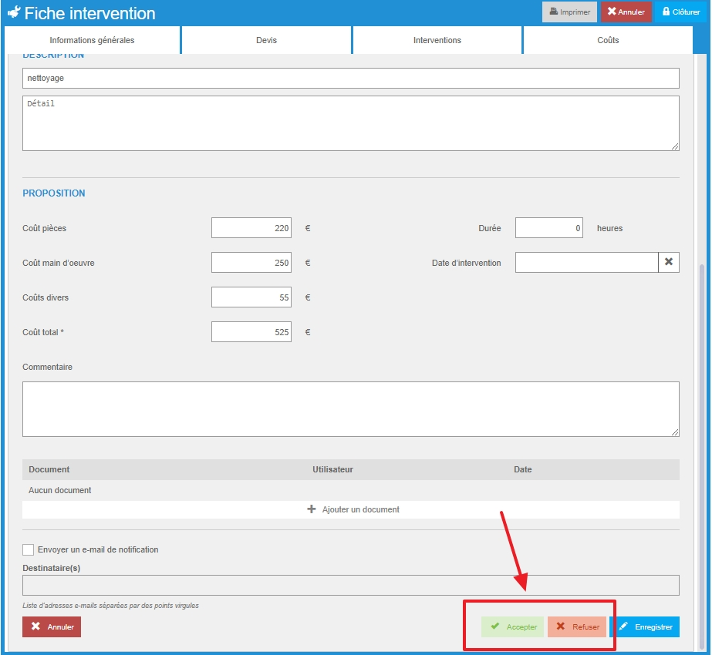Image resolution: width=712 pixels, height=655 pixels.
Task: Click the Destinataire(s) email field
Action: (350, 585)
